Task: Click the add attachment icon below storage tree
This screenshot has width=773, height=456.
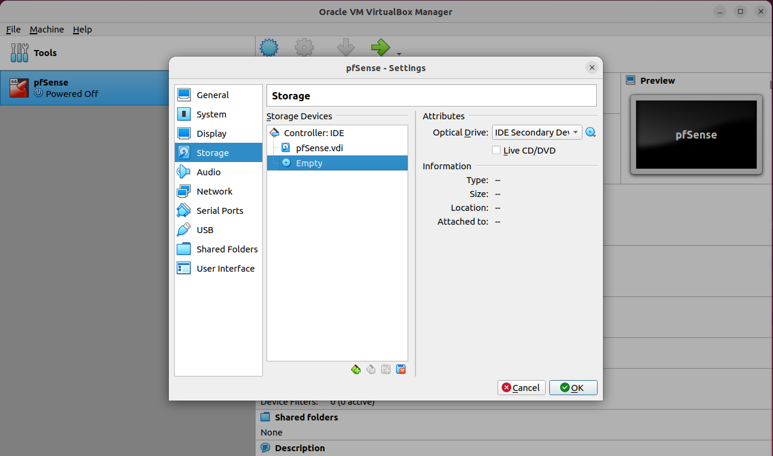Action: click(386, 369)
